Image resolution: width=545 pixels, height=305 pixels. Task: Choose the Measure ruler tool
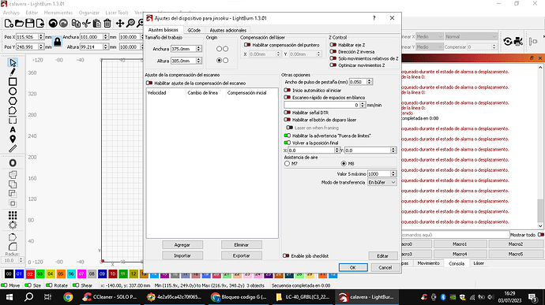point(13,148)
